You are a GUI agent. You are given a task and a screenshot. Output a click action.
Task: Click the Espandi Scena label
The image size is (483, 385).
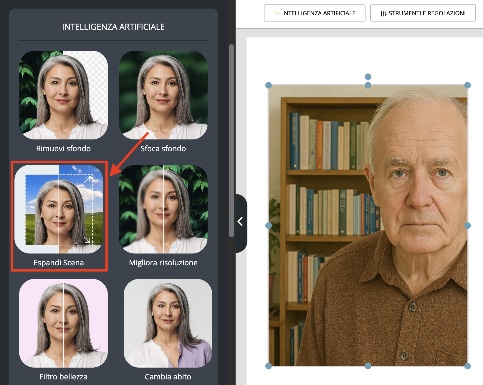59,262
